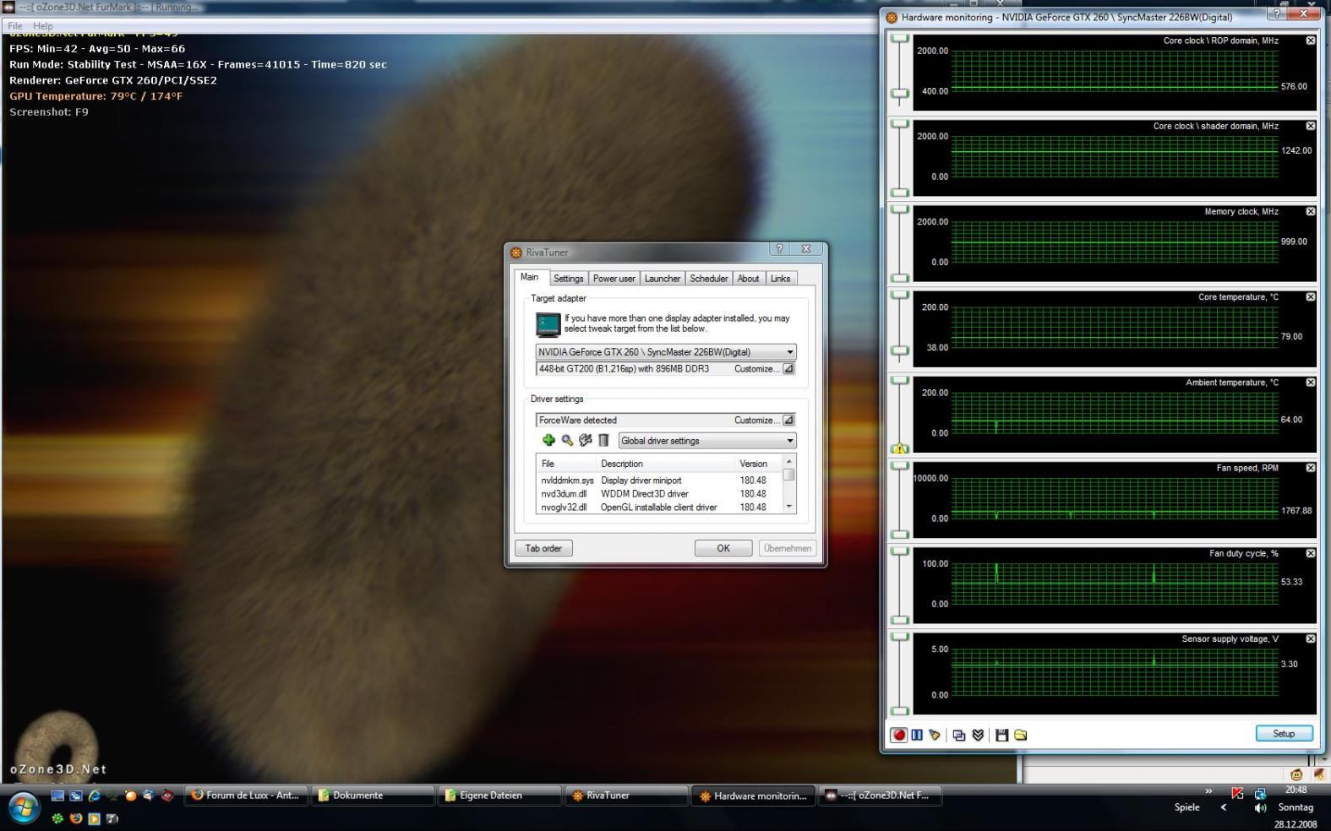Open the volume speaker tray icon
This screenshot has height=831, width=1331.
tap(1260, 808)
